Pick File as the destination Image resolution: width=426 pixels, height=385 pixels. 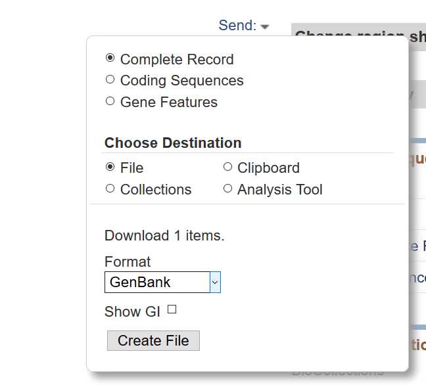pos(110,166)
